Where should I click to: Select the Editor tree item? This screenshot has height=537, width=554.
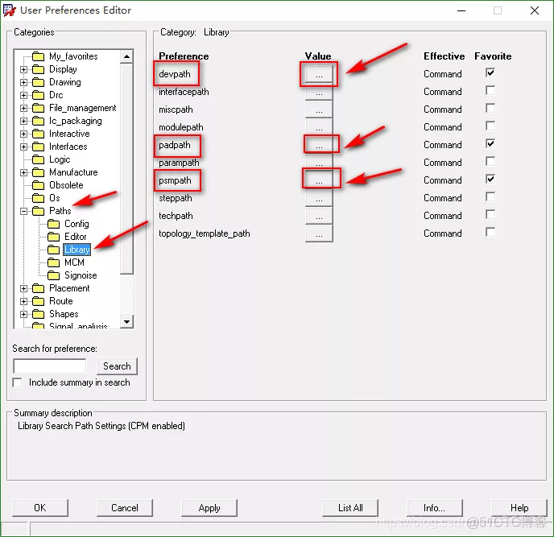(75, 237)
